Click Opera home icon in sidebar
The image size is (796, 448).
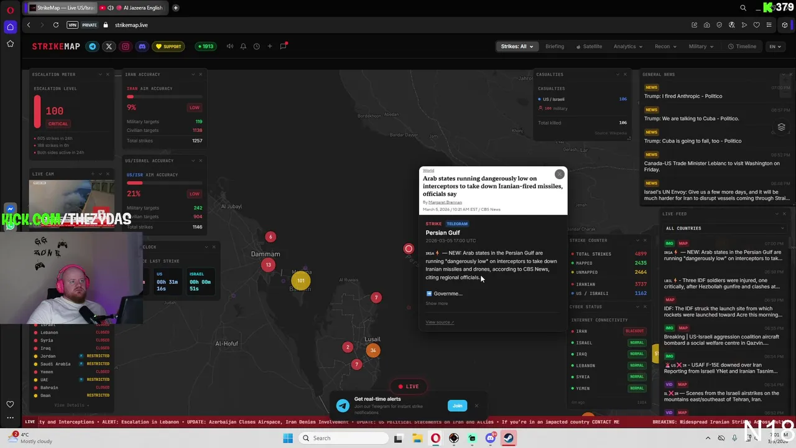point(10,27)
